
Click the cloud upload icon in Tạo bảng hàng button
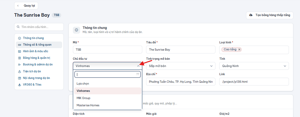[251, 15]
